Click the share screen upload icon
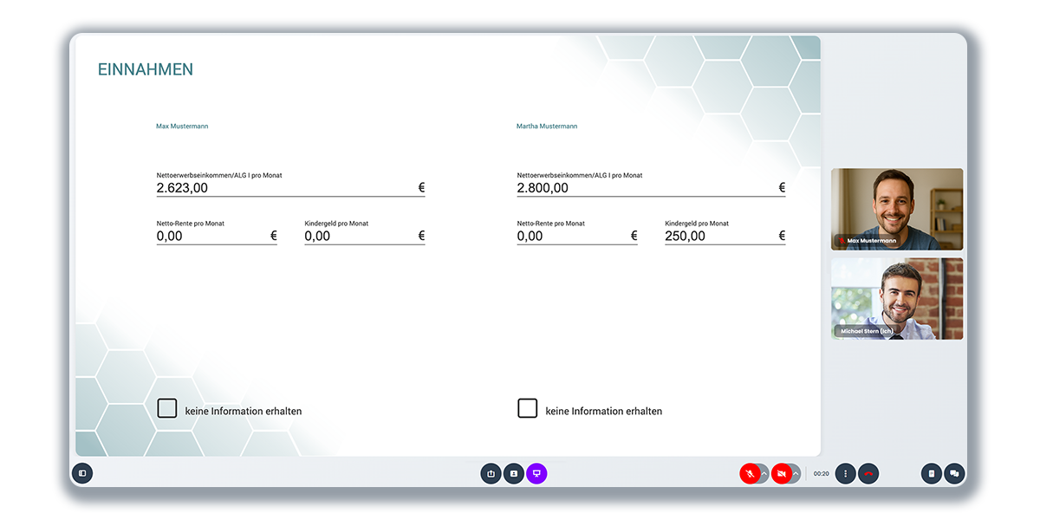 pos(491,473)
